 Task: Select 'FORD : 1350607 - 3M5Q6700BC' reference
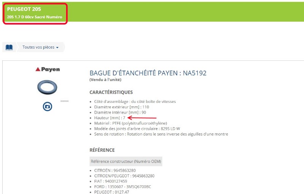pos(122,187)
